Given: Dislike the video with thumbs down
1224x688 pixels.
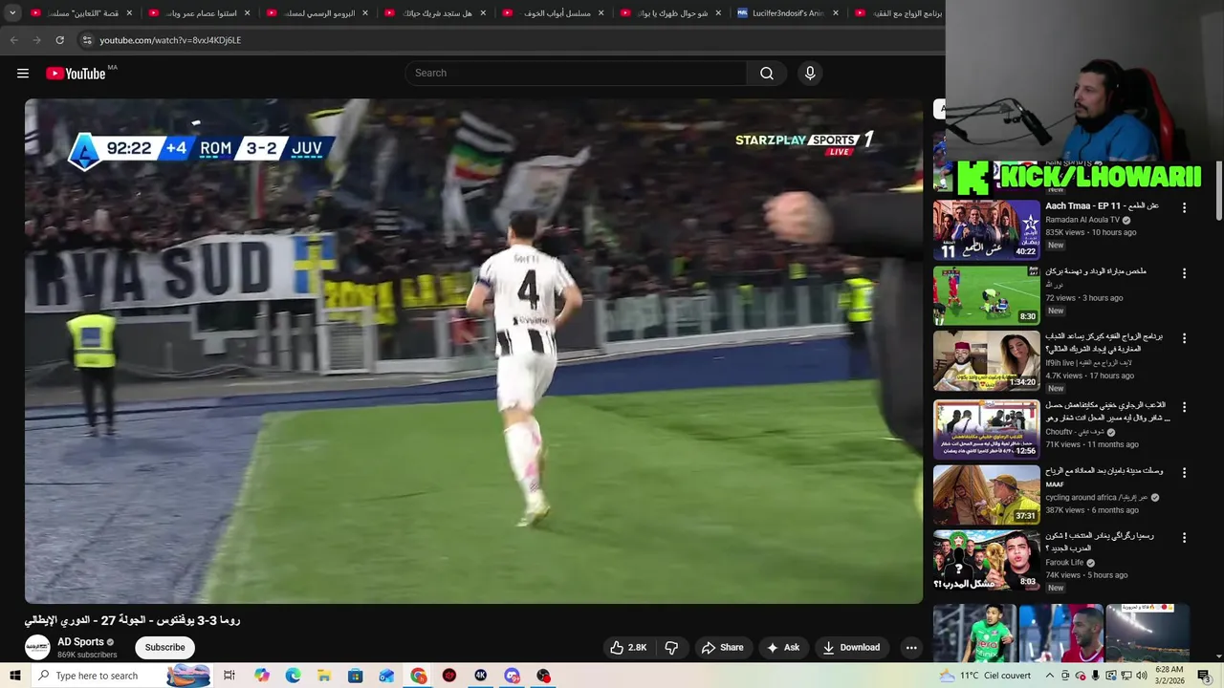Looking at the screenshot, I should pyautogui.click(x=671, y=647).
